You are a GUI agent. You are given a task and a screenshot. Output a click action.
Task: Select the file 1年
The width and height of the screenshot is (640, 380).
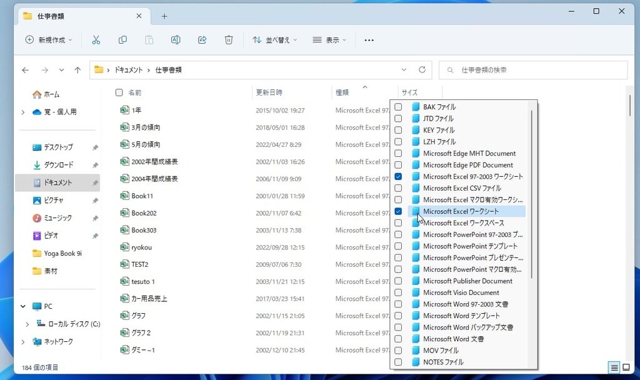click(x=131, y=110)
